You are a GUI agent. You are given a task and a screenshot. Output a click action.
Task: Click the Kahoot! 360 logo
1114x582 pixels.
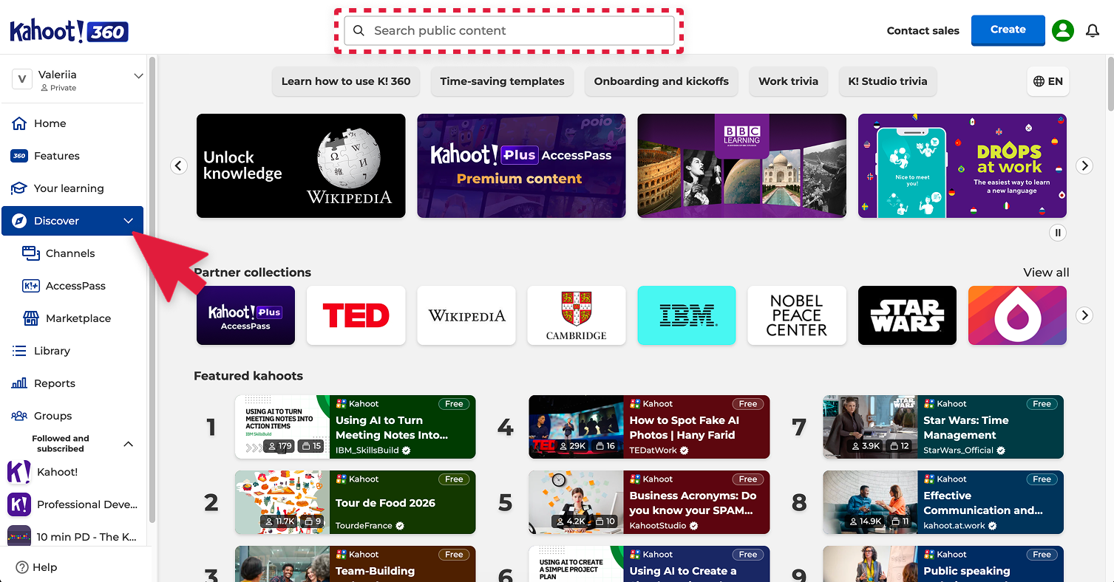(69, 31)
